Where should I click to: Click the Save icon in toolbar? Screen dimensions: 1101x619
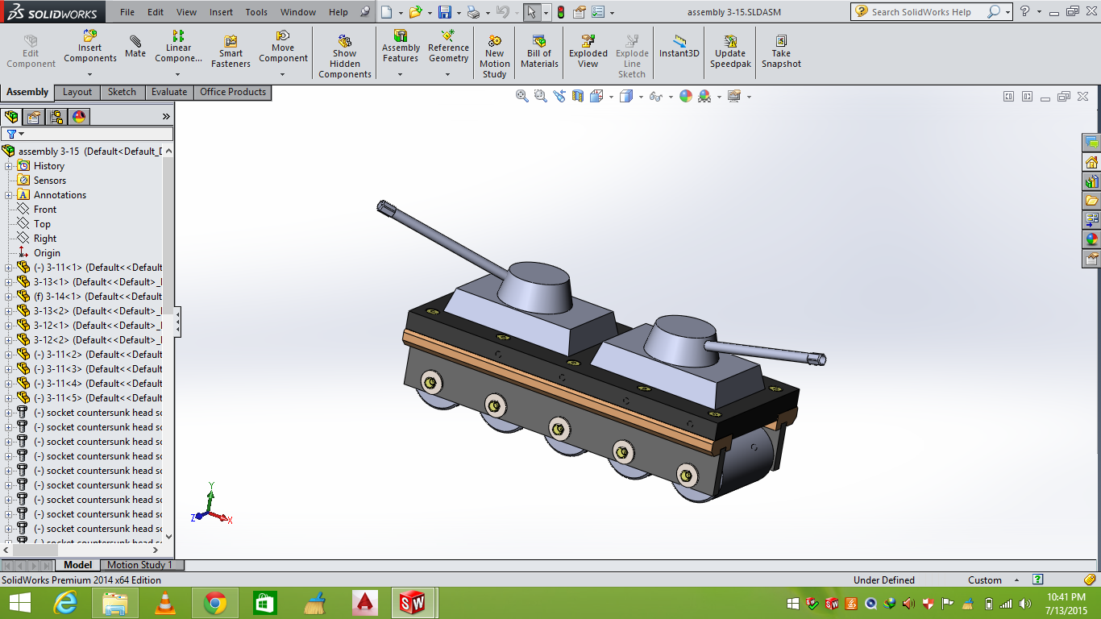[x=445, y=12]
